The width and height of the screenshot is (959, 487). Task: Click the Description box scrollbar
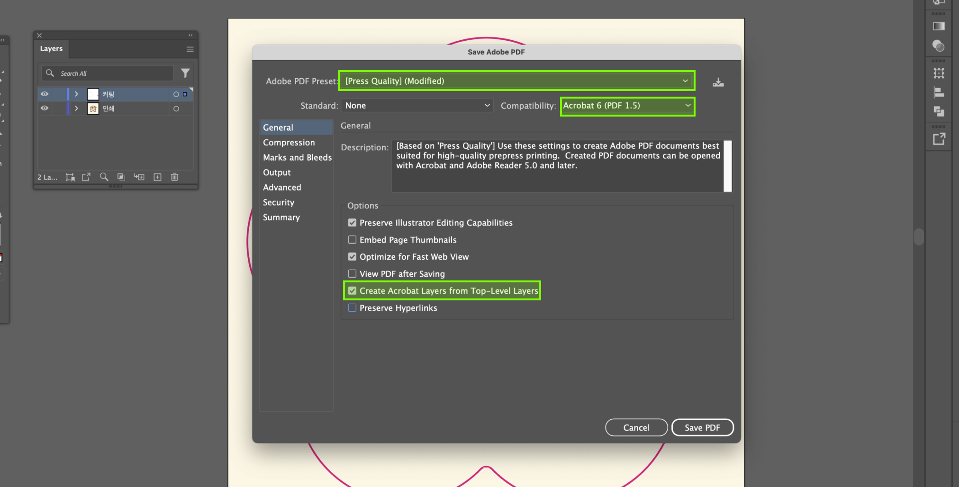pyautogui.click(x=728, y=166)
